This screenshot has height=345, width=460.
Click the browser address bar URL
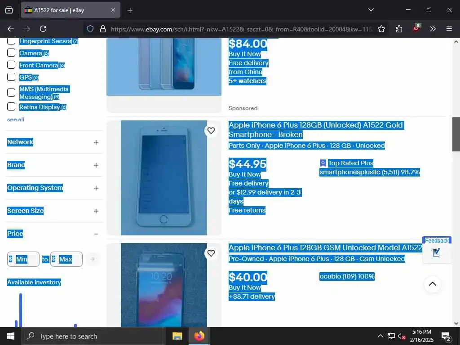tap(241, 29)
